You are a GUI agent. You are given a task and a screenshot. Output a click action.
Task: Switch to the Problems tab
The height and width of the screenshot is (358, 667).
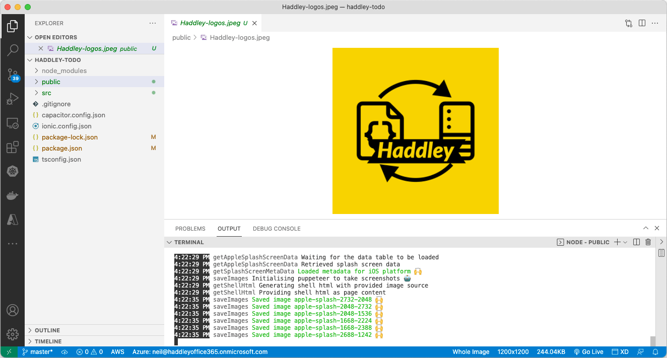[190, 229]
